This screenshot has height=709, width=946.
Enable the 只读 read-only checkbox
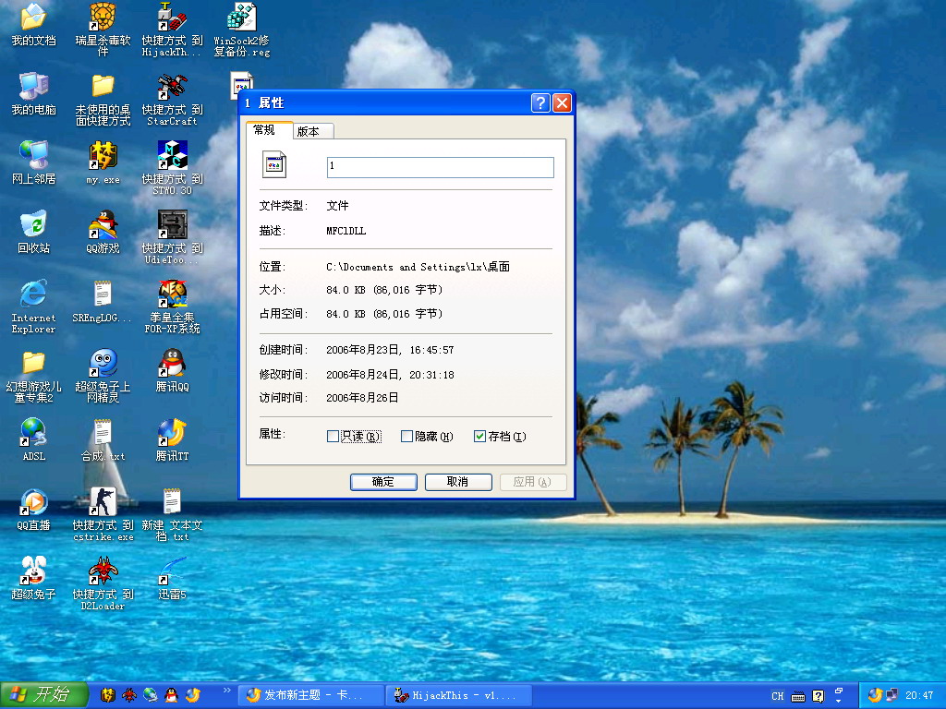pyautogui.click(x=334, y=437)
